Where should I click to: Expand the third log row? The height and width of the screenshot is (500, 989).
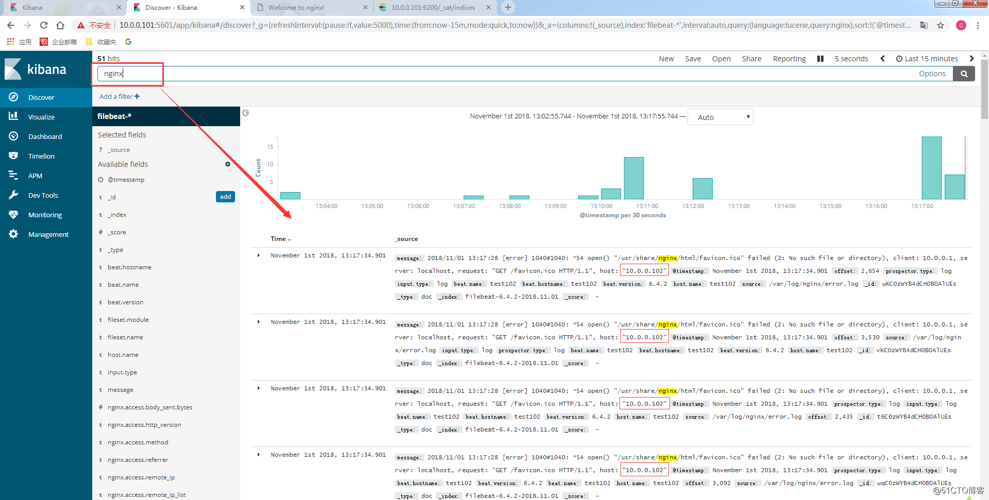pyautogui.click(x=259, y=388)
